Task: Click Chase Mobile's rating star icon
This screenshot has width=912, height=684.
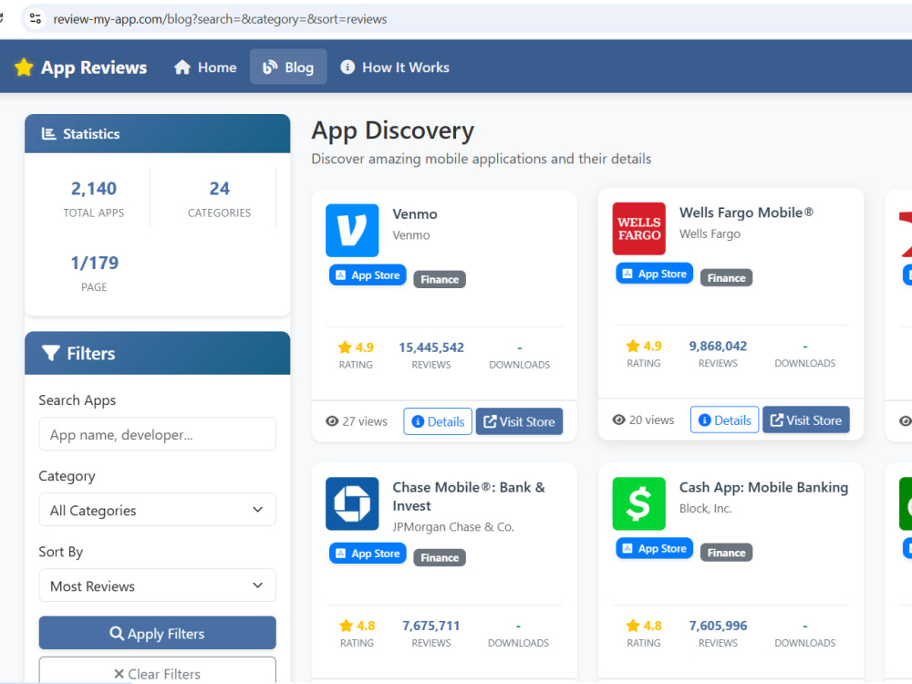Action: [346, 626]
